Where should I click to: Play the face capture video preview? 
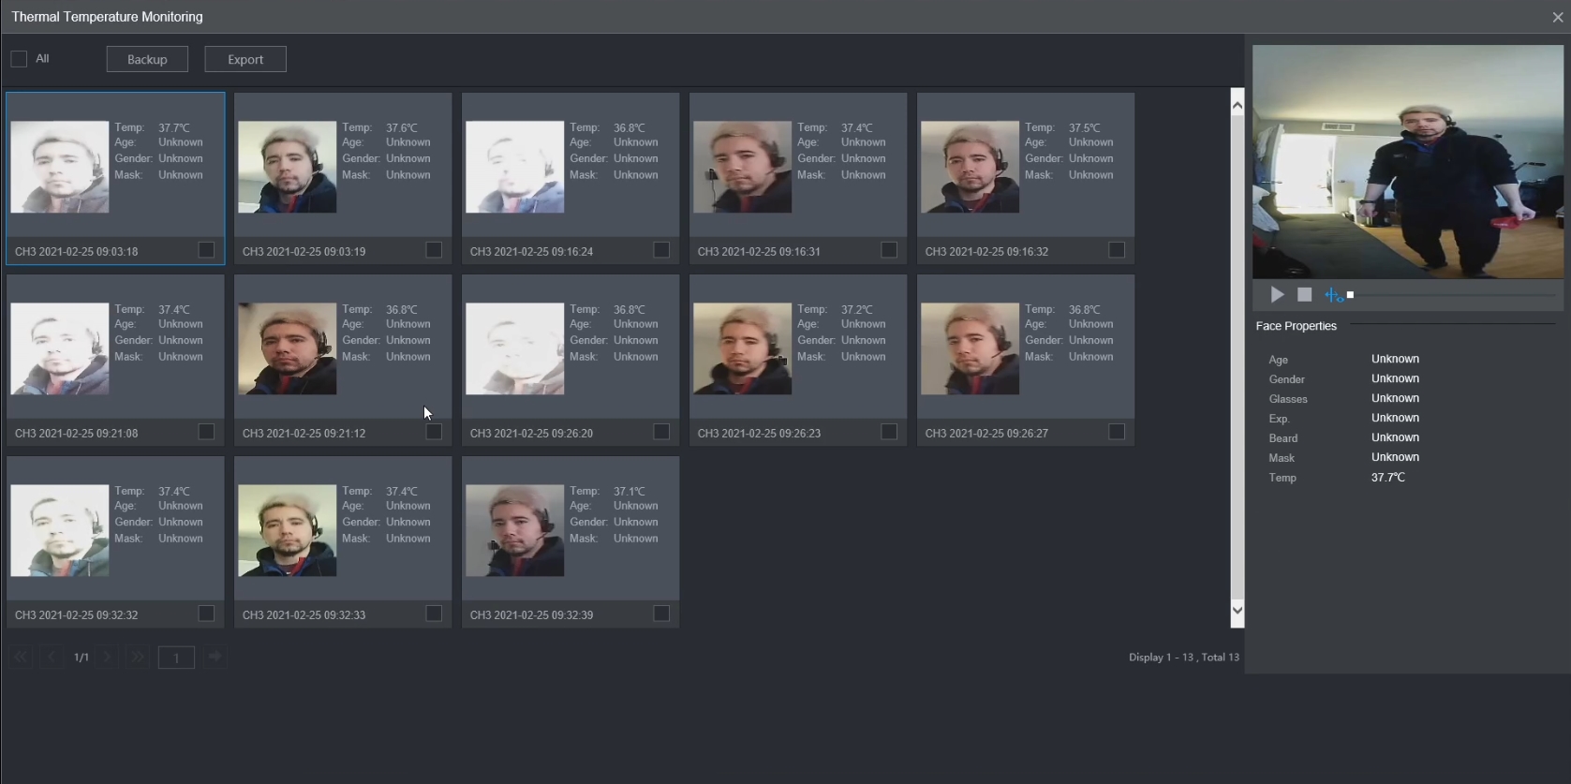click(x=1277, y=295)
